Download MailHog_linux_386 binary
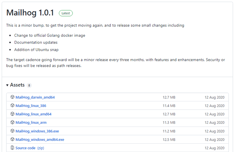Viewport: 242px width, 152px height. tap(31, 106)
